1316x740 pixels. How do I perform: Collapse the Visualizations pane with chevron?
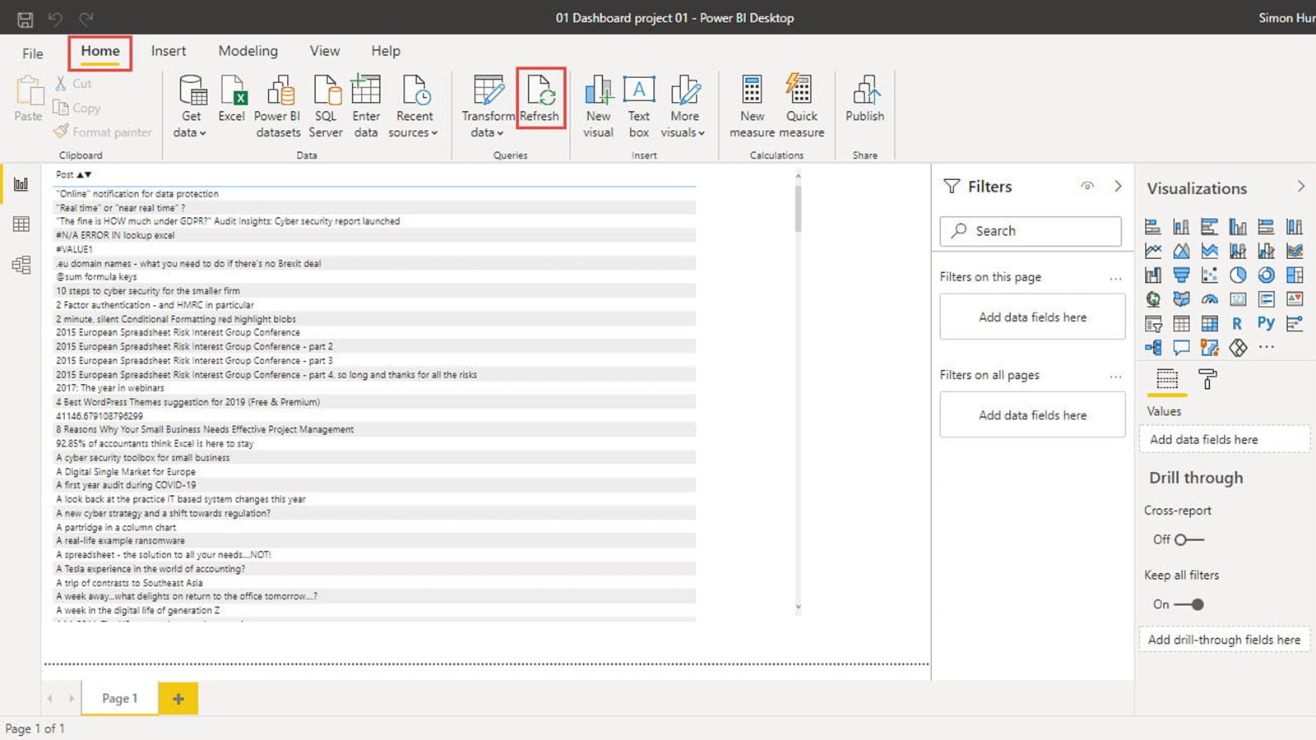coord(1300,187)
